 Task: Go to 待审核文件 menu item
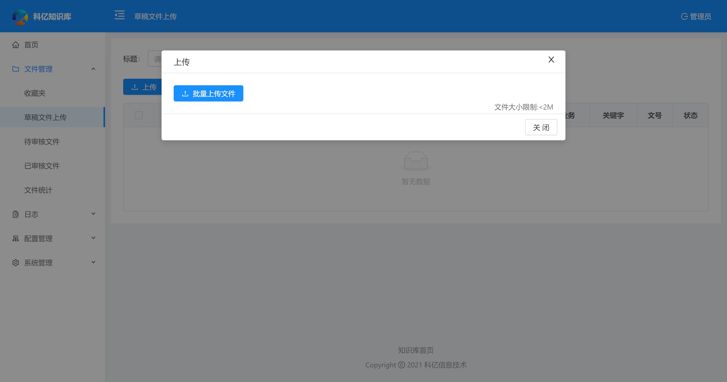tap(42, 142)
